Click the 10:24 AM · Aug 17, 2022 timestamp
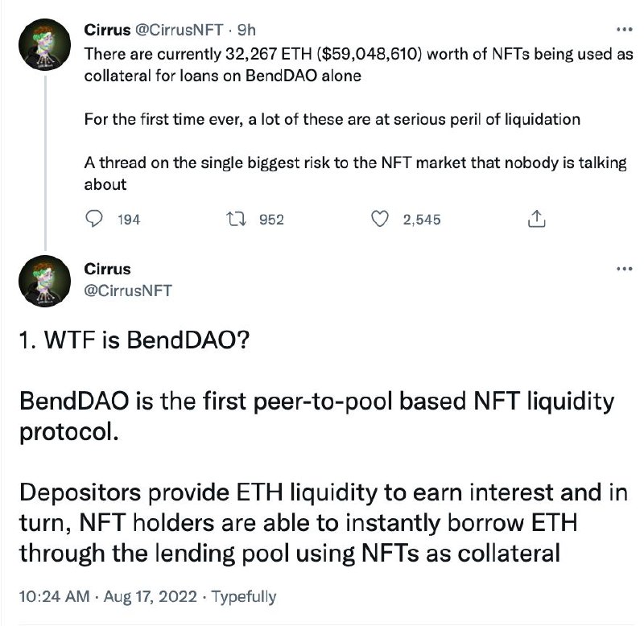This screenshot has height=626, width=644. (108, 596)
